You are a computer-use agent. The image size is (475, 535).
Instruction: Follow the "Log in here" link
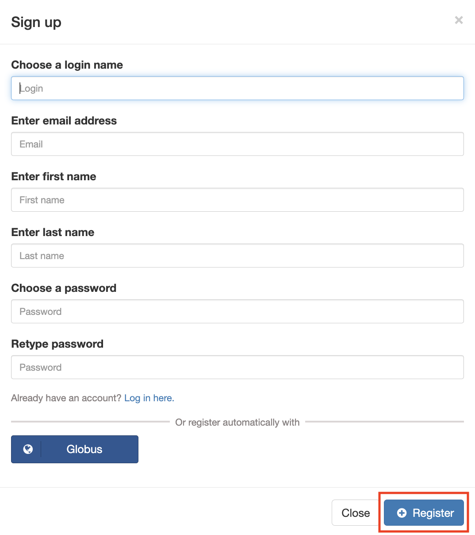pyautogui.click(x=149, y=398)
